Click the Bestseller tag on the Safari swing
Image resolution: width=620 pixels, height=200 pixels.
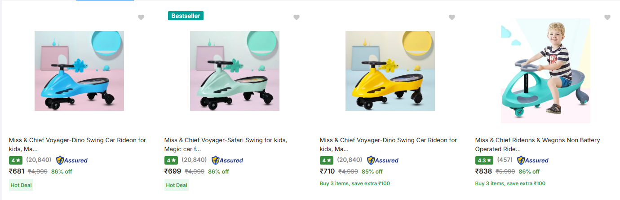186,16
